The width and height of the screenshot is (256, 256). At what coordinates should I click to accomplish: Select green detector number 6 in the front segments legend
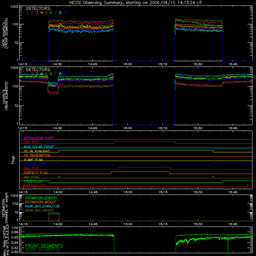click(51, 13)
